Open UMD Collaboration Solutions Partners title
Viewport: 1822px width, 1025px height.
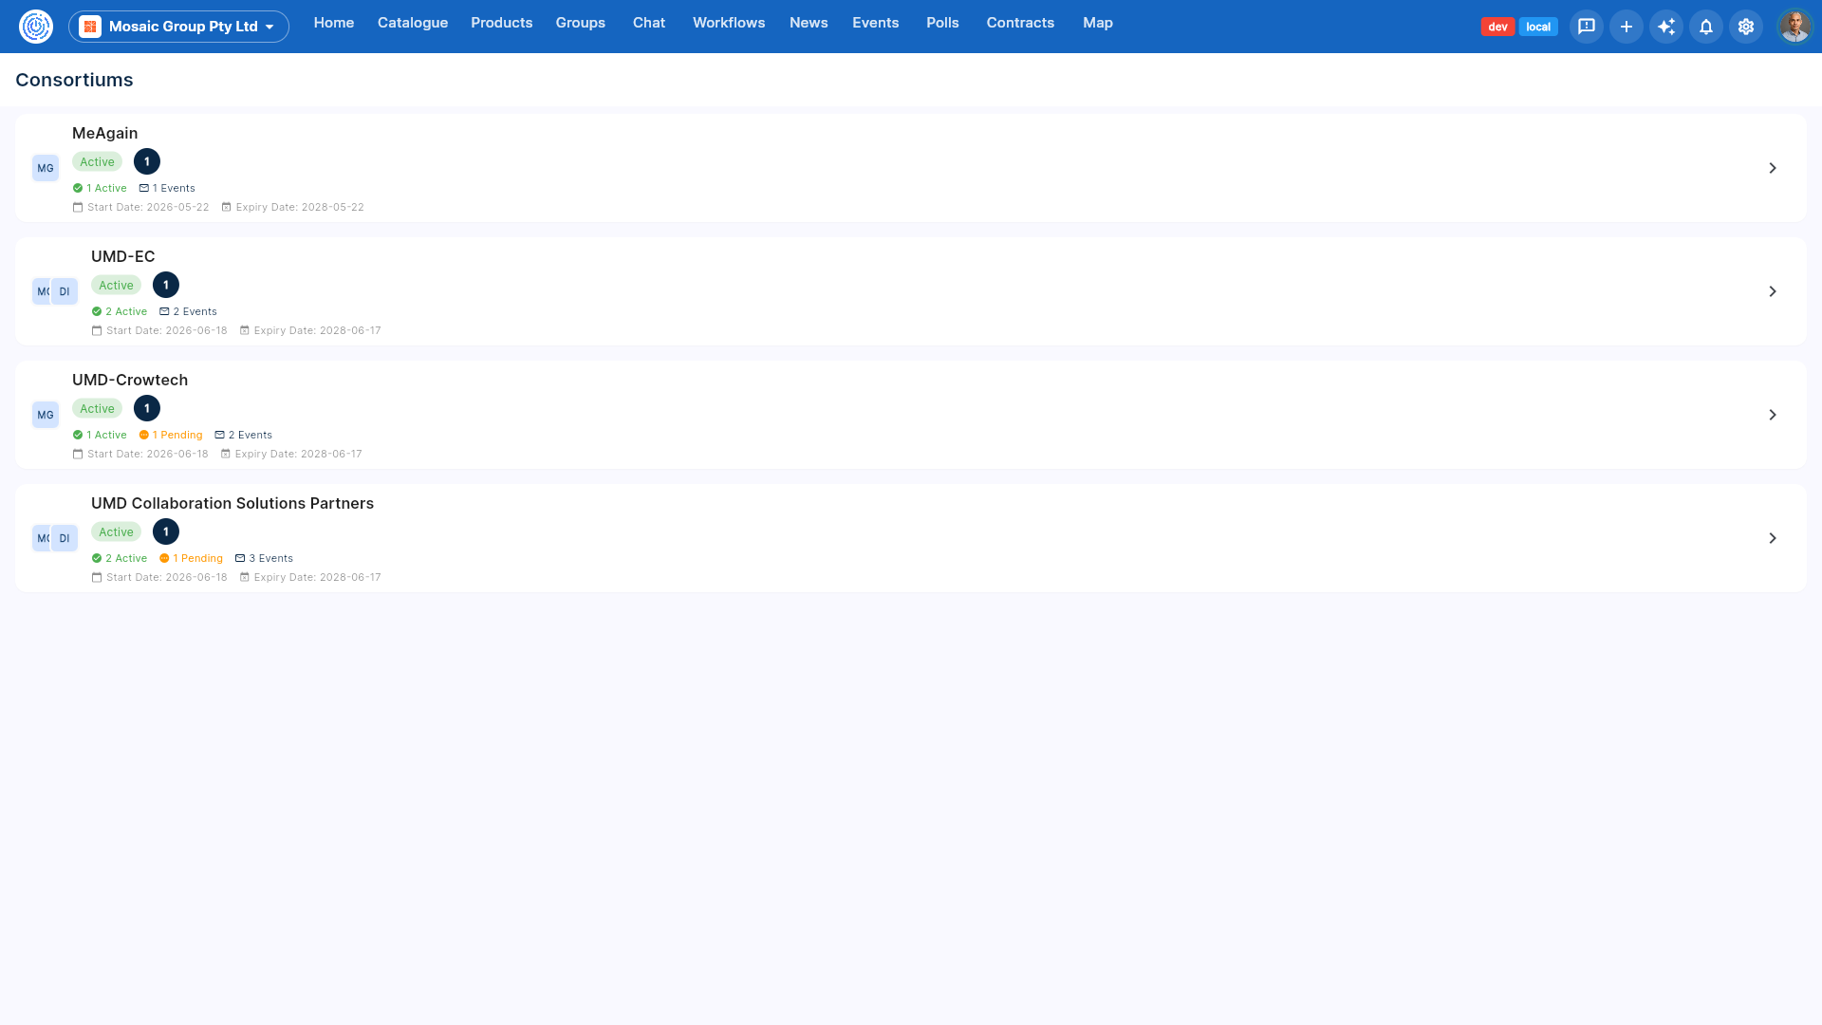232,503
